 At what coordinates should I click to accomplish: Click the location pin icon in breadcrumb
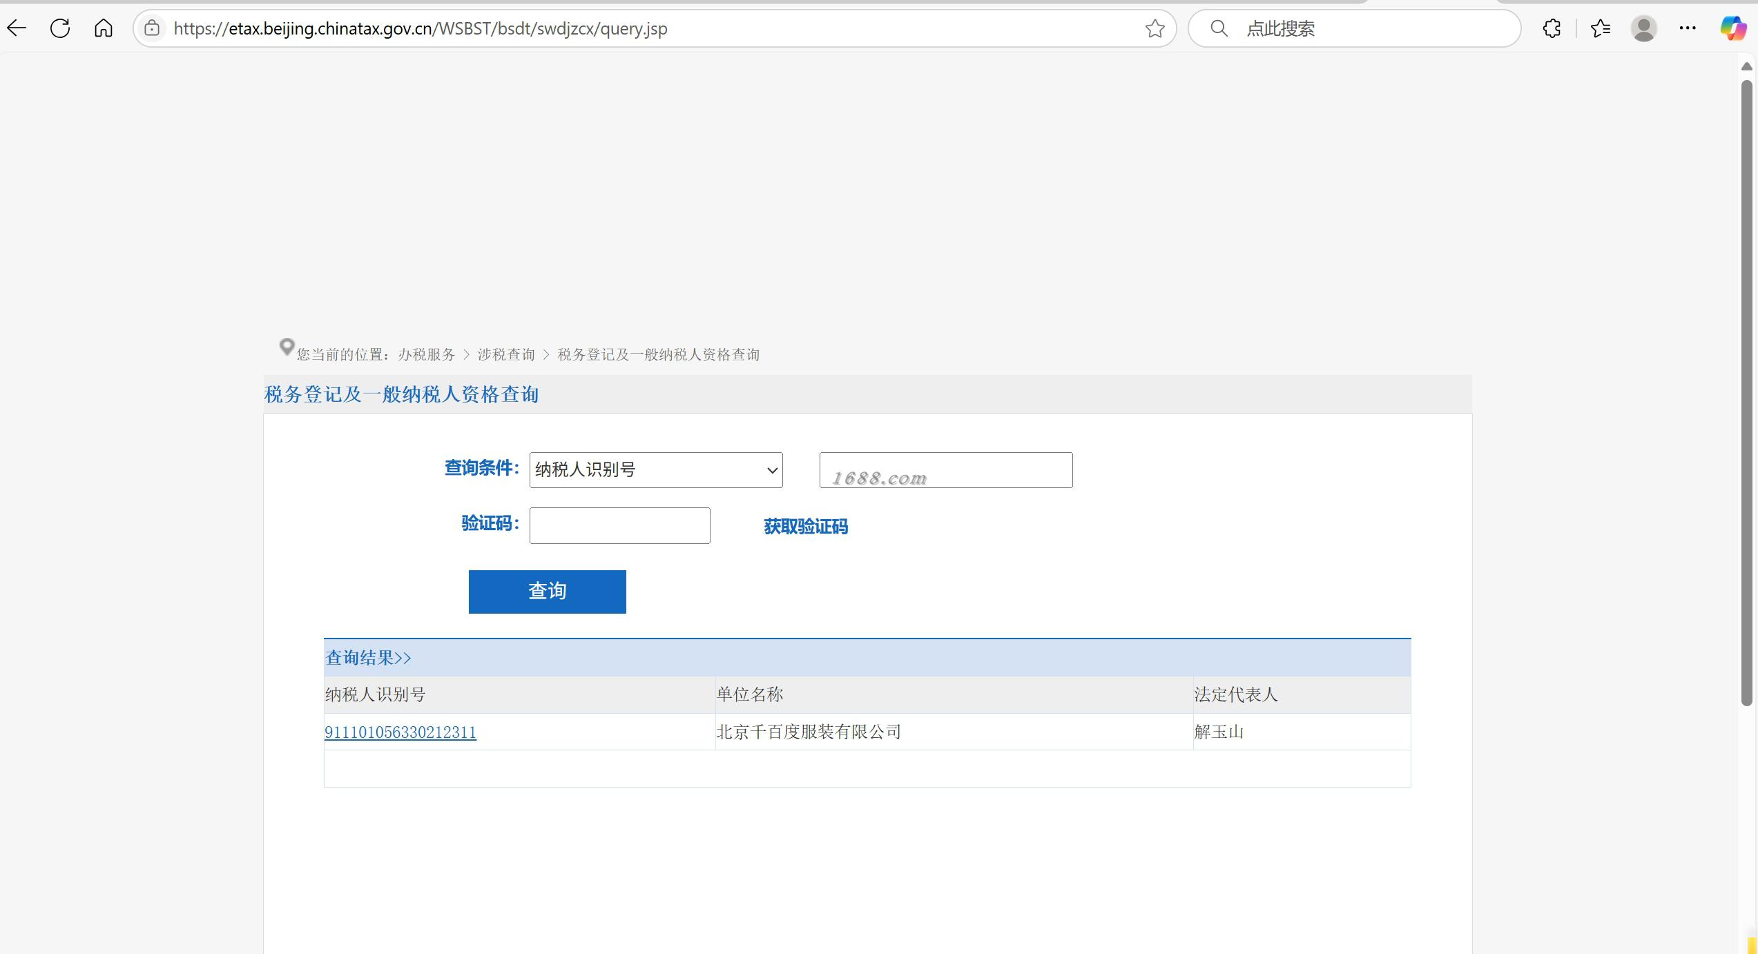pyautogui.click(x=287, y=347)
